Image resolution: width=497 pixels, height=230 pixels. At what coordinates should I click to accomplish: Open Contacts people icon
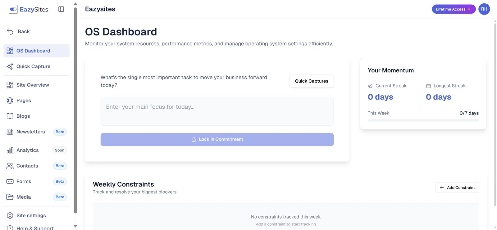[x=10, y=166]
